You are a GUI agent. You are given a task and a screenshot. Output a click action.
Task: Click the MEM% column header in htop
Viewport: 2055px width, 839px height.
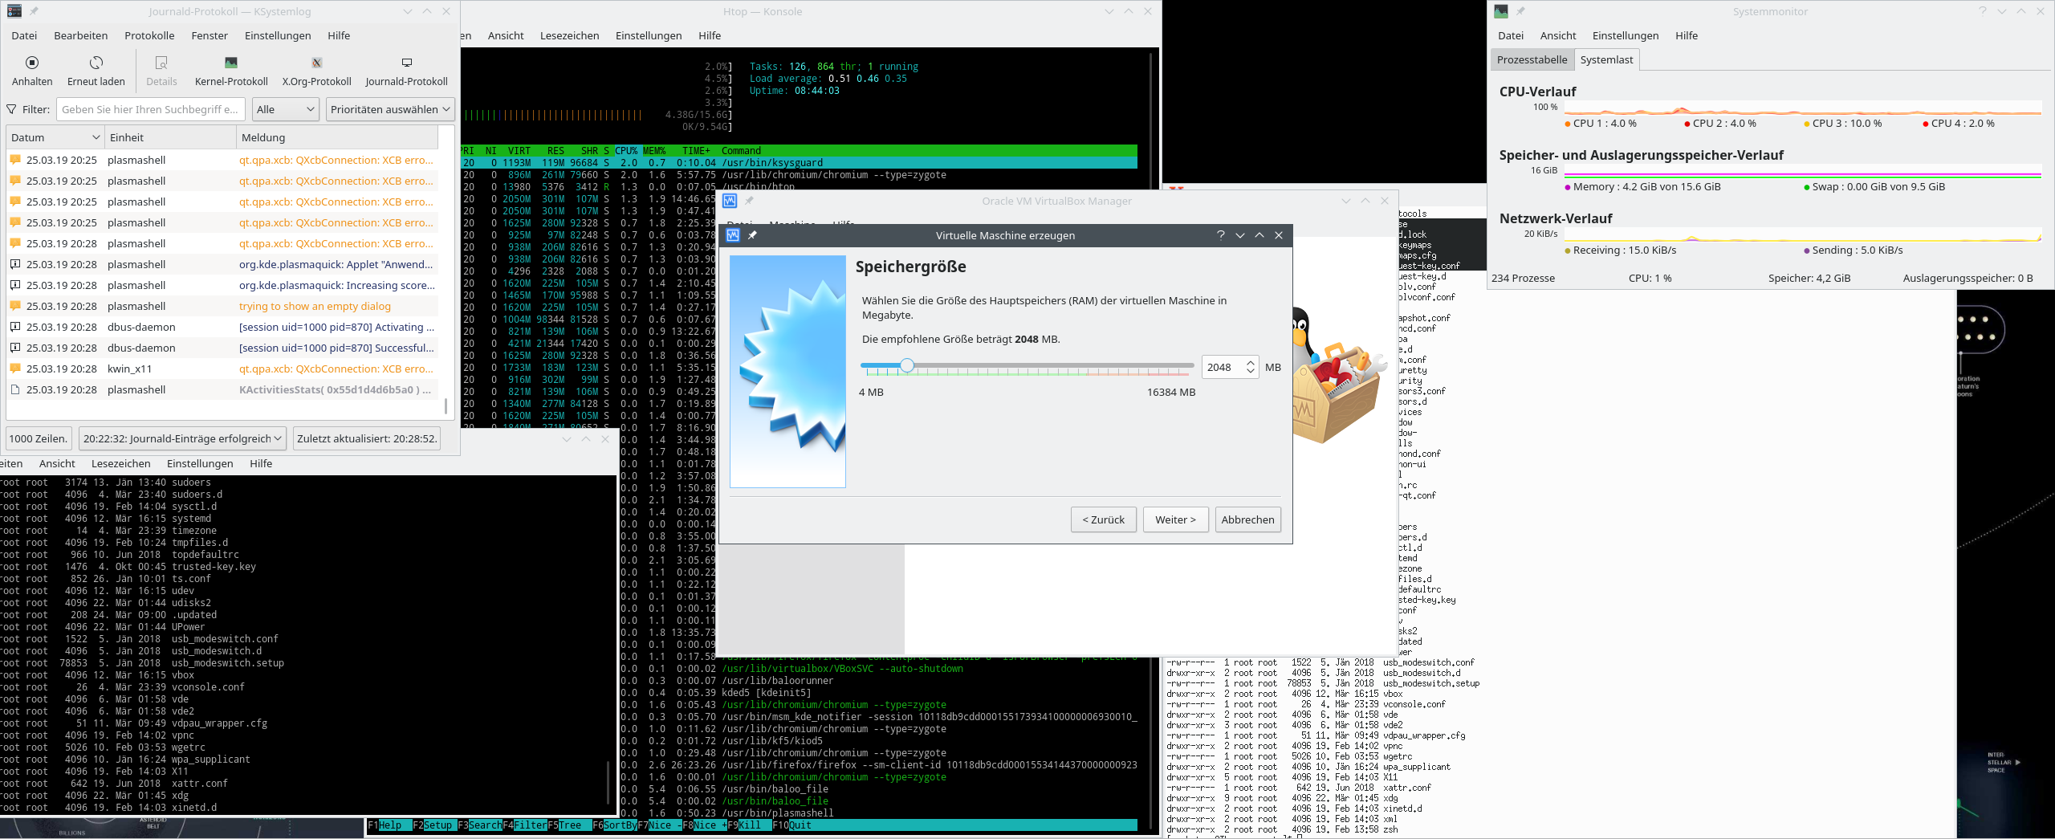(654, 151)
